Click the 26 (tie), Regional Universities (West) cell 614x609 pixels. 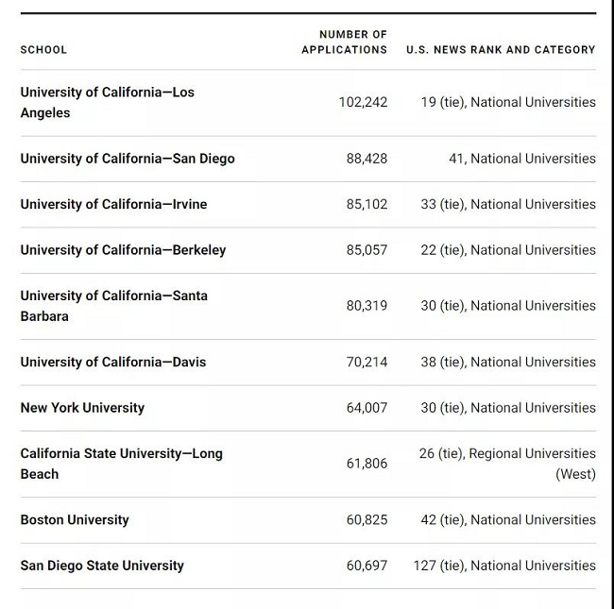click(x=507, y=464)
